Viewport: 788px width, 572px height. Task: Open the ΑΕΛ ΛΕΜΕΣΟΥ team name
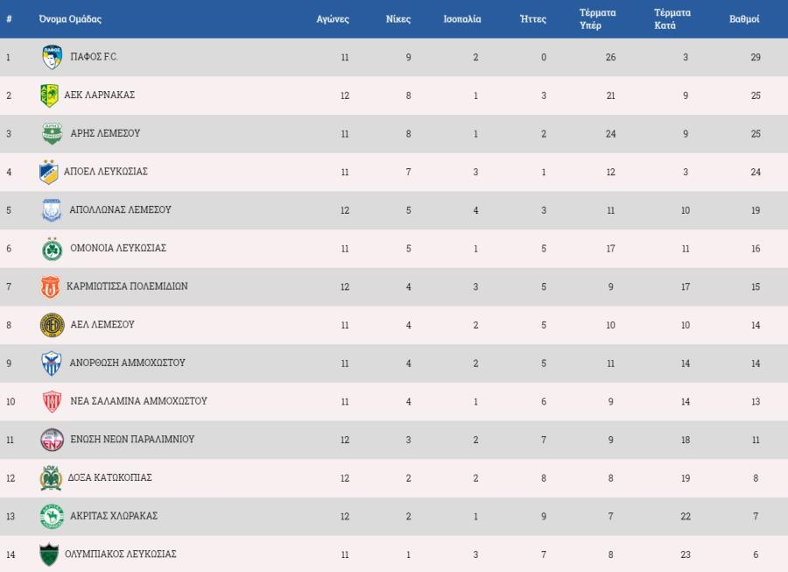[102, 325]
